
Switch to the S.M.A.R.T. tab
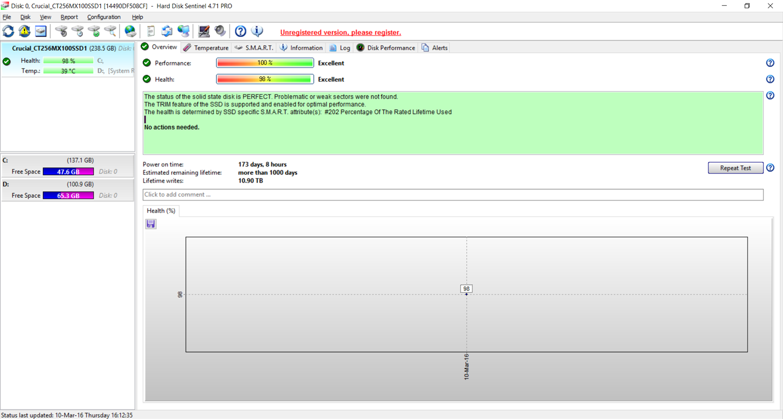click(254, 48)
